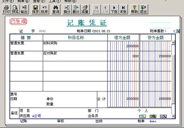Click the 输出 export toolbar icon
The width and height of the screenshot is (184, 128).
24,9
